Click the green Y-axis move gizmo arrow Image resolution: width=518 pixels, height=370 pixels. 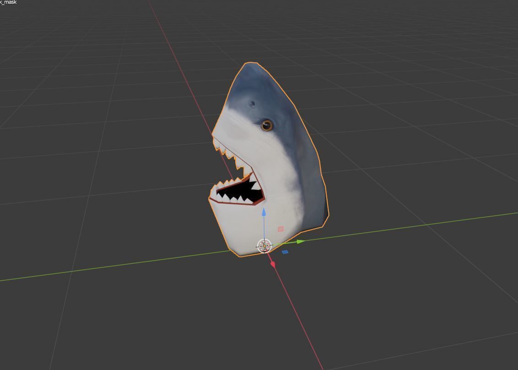pos(300,242)
